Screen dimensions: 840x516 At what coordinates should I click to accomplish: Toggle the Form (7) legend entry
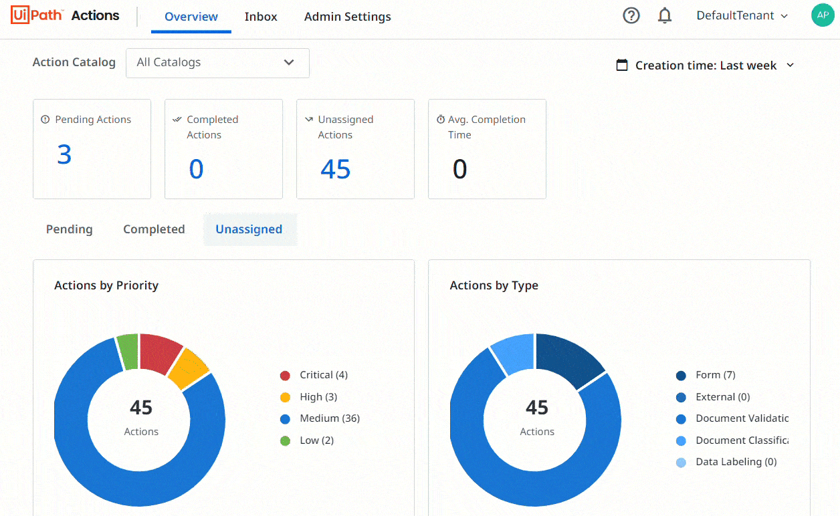point(714,375)
